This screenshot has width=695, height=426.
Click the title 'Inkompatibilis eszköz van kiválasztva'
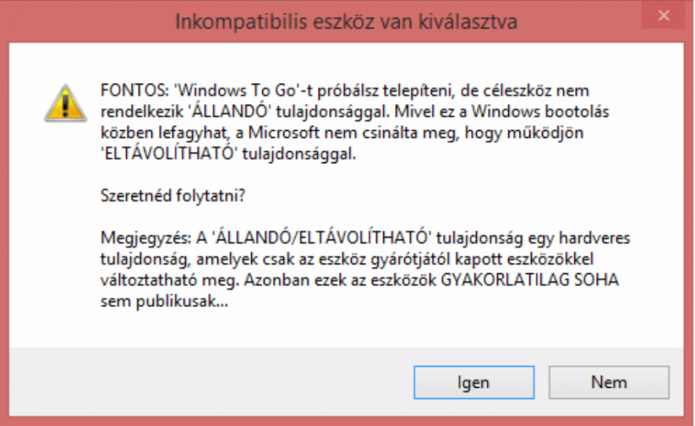[x=346, y=22]
